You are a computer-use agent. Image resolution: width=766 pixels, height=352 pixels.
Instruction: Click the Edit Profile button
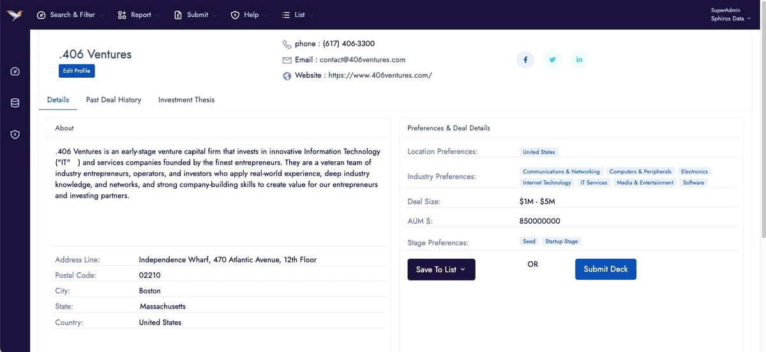[x=77, y=71]
